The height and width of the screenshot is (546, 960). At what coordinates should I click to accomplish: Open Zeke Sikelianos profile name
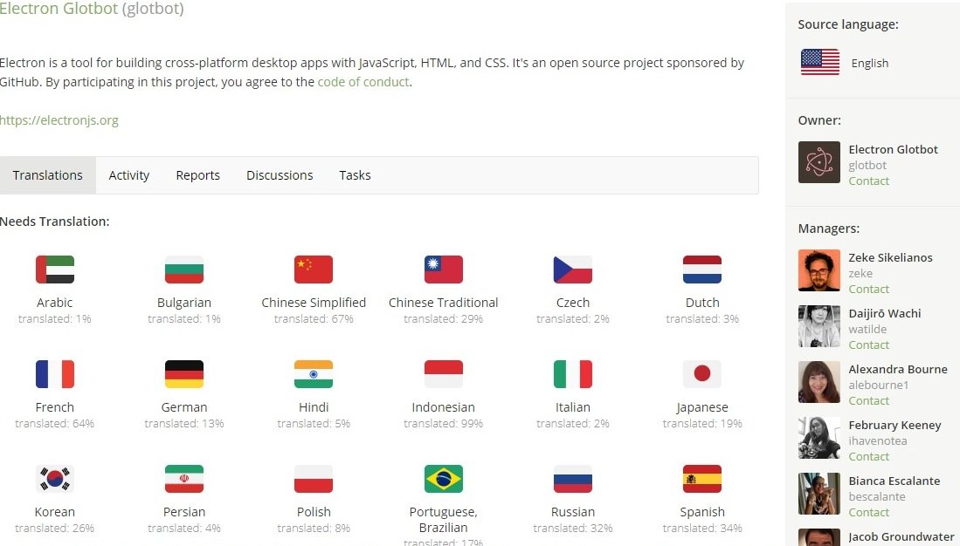click(x=891, y=257)
